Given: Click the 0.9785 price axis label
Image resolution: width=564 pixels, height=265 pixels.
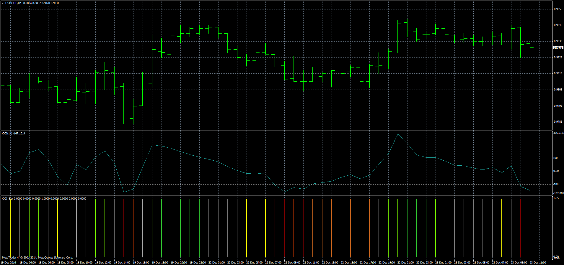Looking at the screenshot, I should 558,122.
